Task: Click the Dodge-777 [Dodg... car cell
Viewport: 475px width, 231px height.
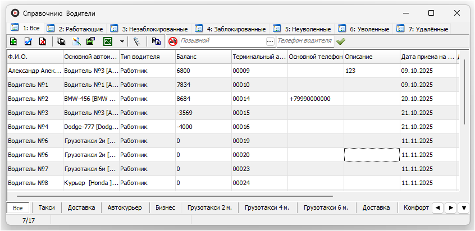Action: pos(91,127)
